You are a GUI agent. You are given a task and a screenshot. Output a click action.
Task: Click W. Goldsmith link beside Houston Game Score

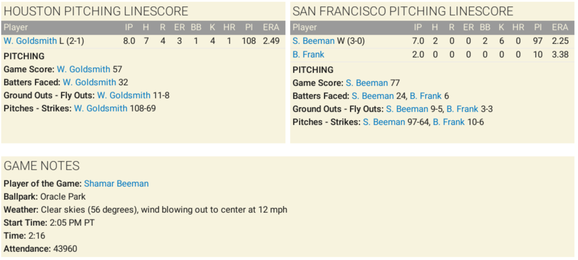click(83, 69)
